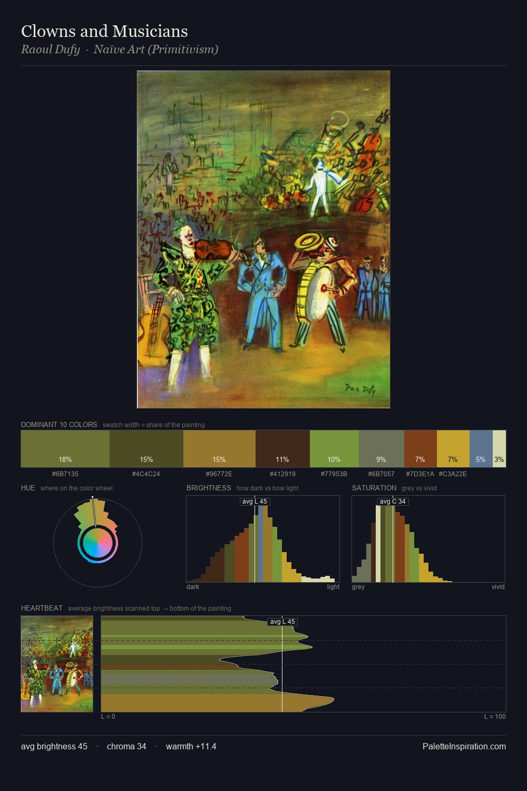
Task: Click 'swatch width = share of the painting' caption
Action: coord(154,425)
